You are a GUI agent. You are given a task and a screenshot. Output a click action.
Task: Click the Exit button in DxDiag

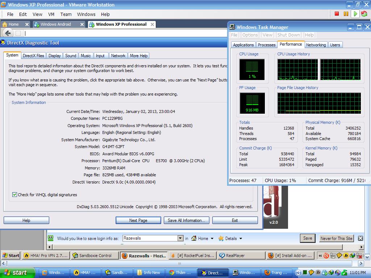(x=235, y=220)
